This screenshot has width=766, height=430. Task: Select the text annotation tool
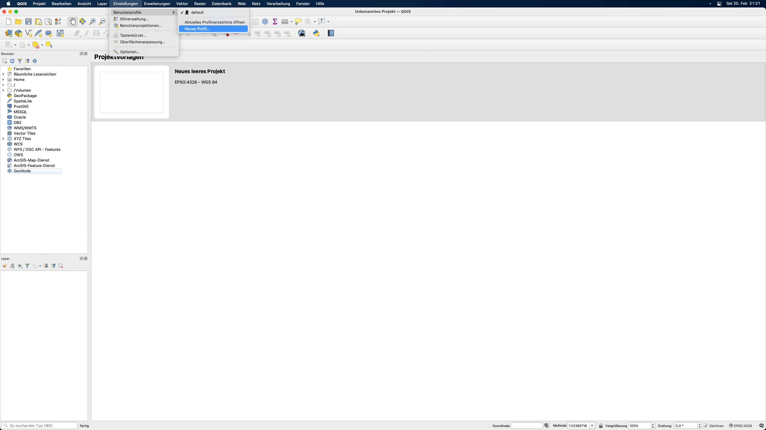[x=322, y=21]
